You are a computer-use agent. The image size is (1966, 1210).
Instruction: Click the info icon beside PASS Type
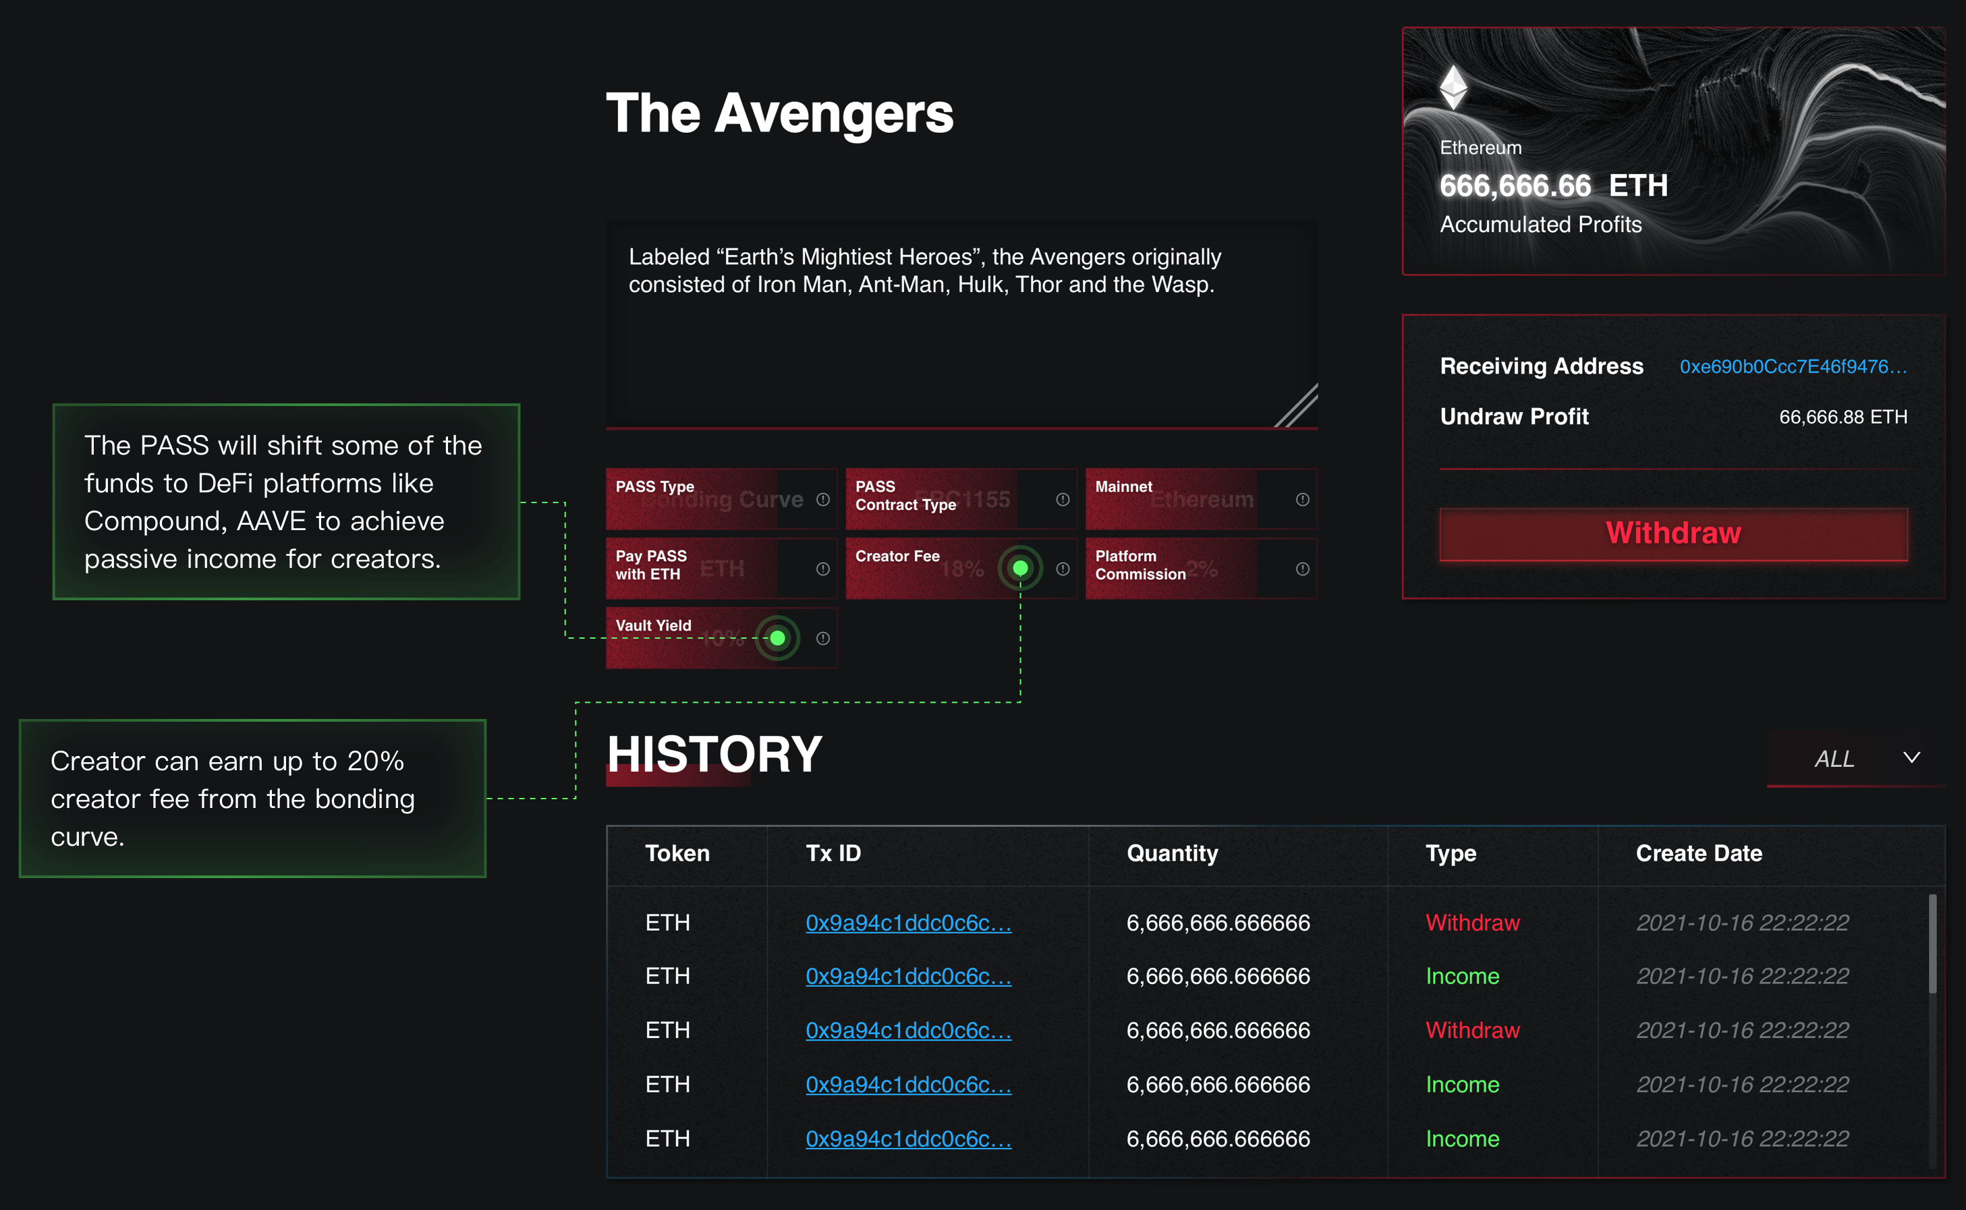pyautogui.click(x=822, y=499)
